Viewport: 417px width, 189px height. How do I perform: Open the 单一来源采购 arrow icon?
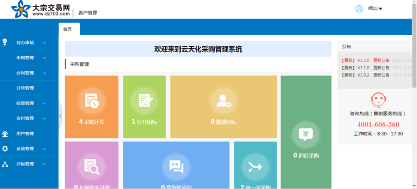pos(255,167)
